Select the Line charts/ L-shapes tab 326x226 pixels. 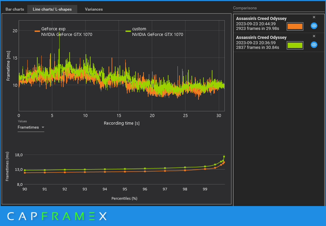click(52, 9)
